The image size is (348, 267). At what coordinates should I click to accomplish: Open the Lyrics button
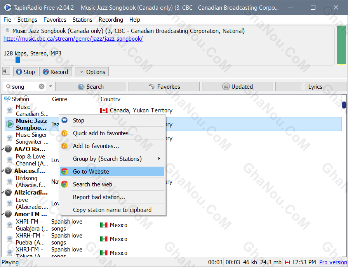[311, 86]
